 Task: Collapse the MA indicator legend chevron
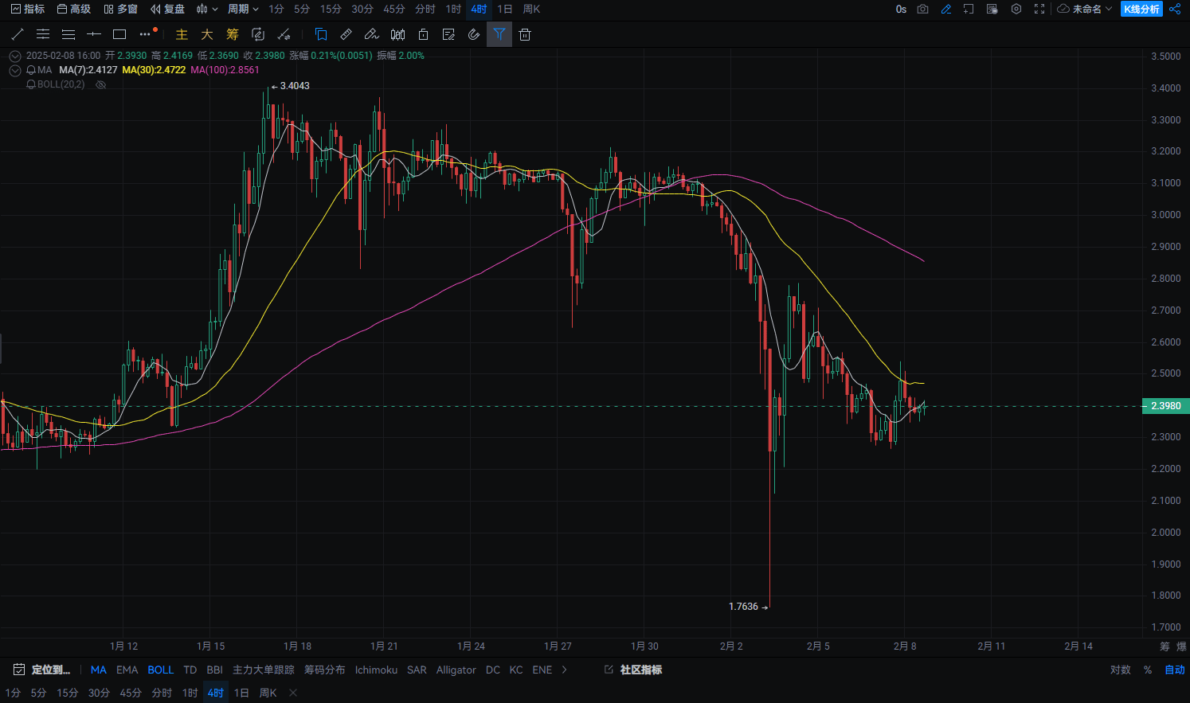pos(14,69)
